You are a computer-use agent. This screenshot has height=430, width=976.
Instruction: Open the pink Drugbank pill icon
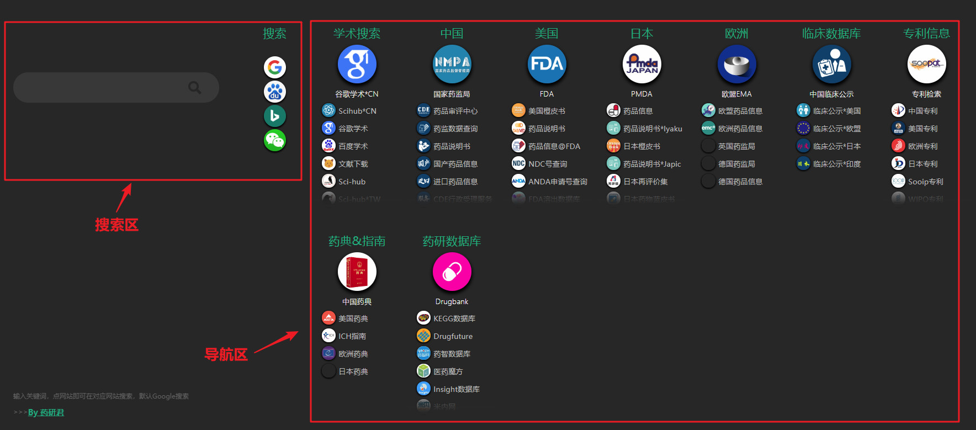(452, 272)
